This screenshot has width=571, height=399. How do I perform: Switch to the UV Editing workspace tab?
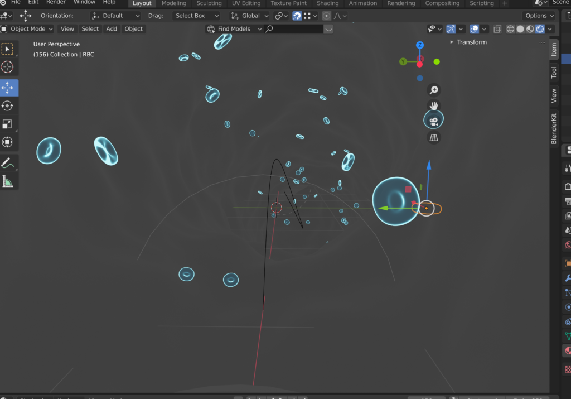[x=246, y=3]
